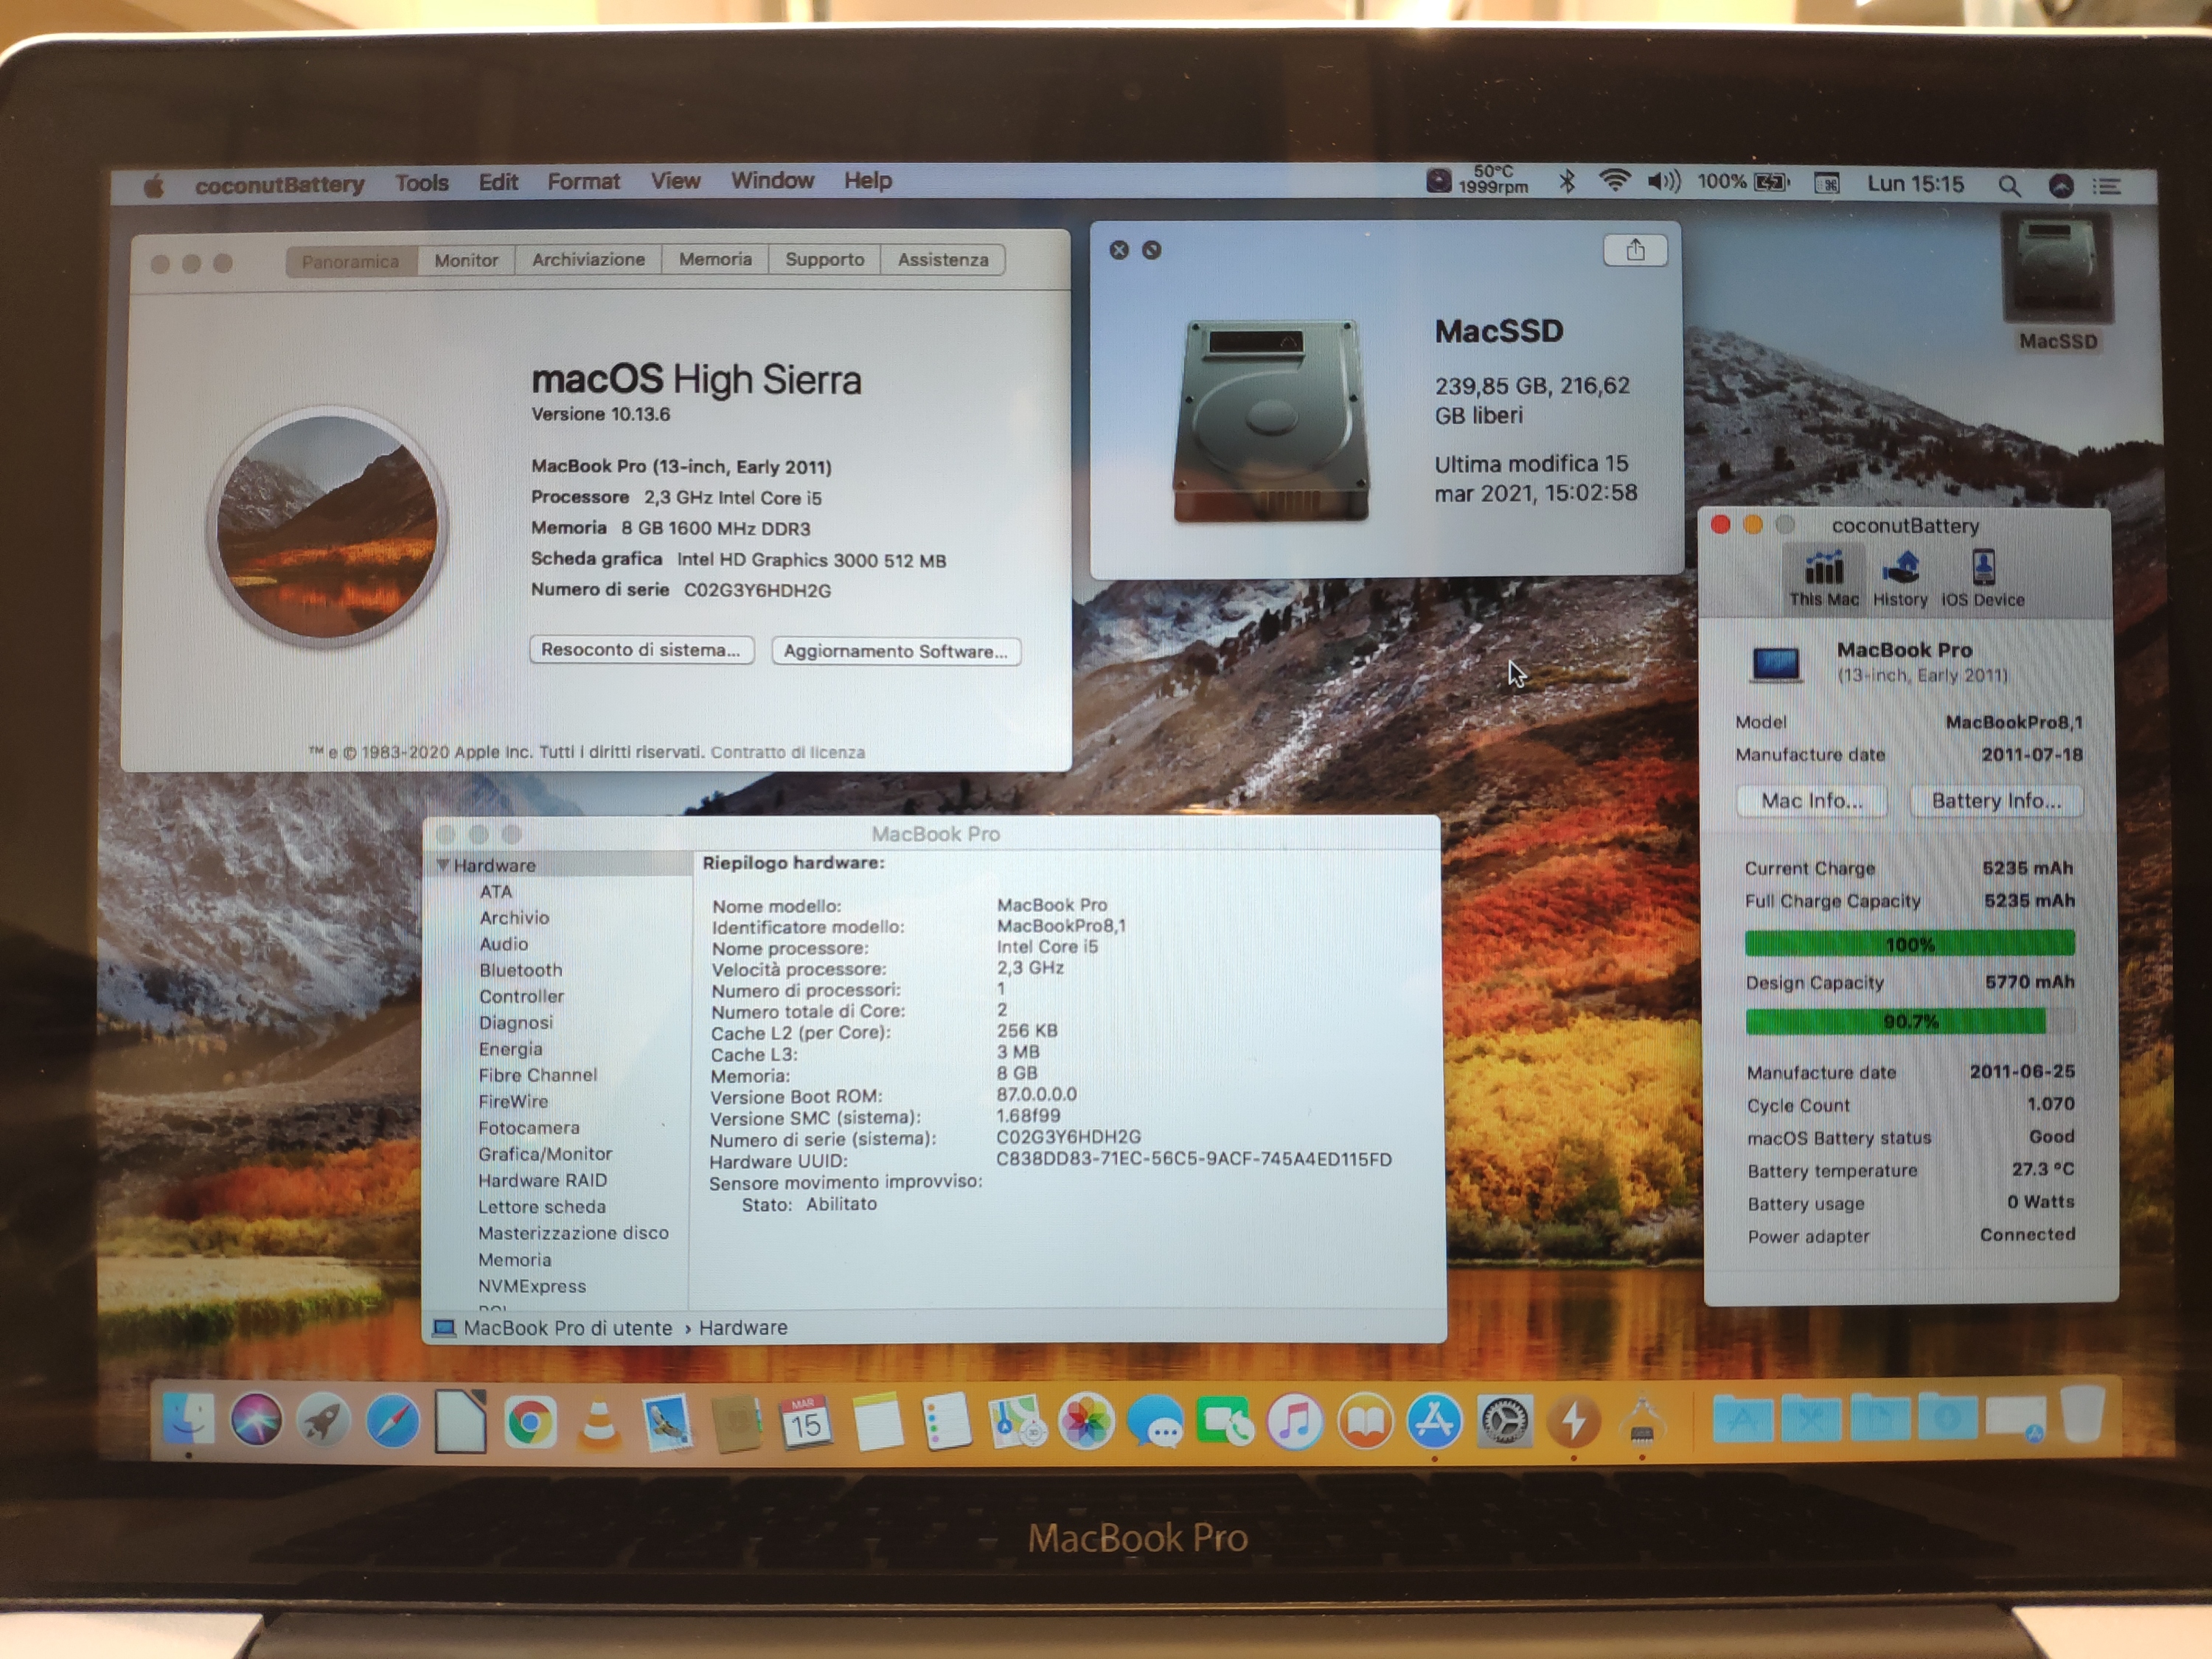Image resolution: width=2212 pixels, height=1659 pixels.
Task: Open Assistenza tab
Action: [x=942, y=260]
